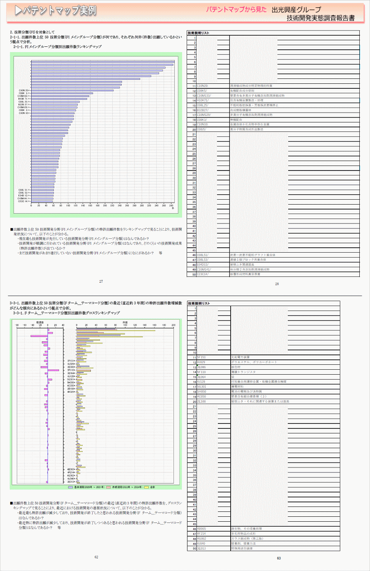Click the 技術説明リスト header of the upper table
The width and height of the screenshot is (370, 571).
pos(199,33)
